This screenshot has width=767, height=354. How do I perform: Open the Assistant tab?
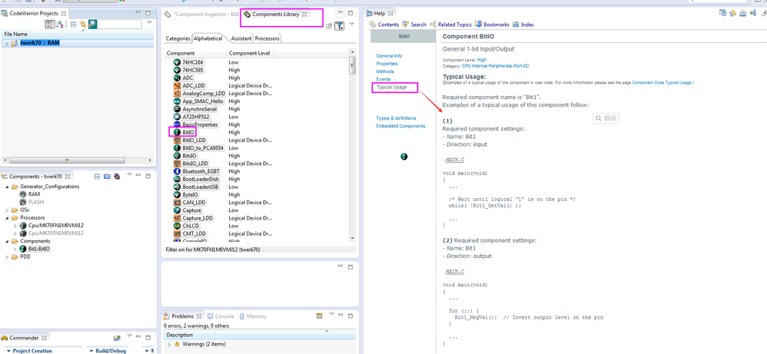click(241, 38)
